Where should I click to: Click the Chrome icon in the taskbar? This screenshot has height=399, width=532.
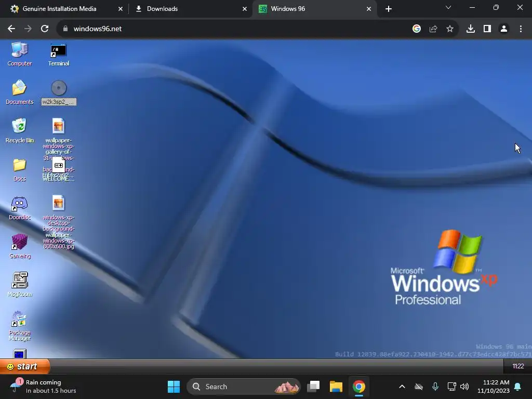point(358,387)
